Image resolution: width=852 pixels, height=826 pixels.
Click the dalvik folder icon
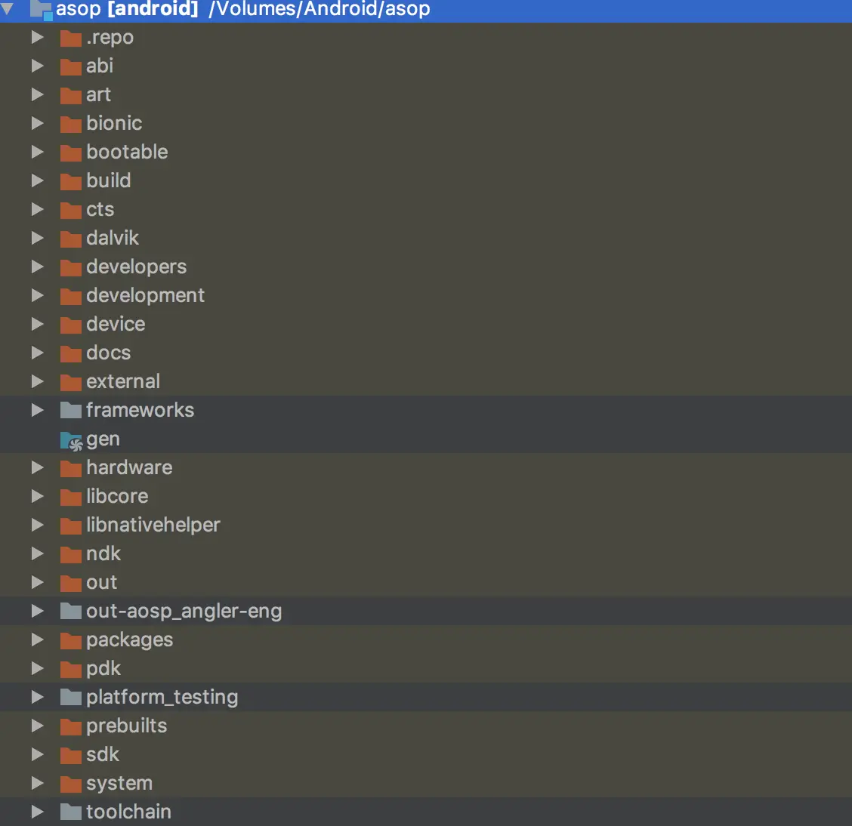71,239
